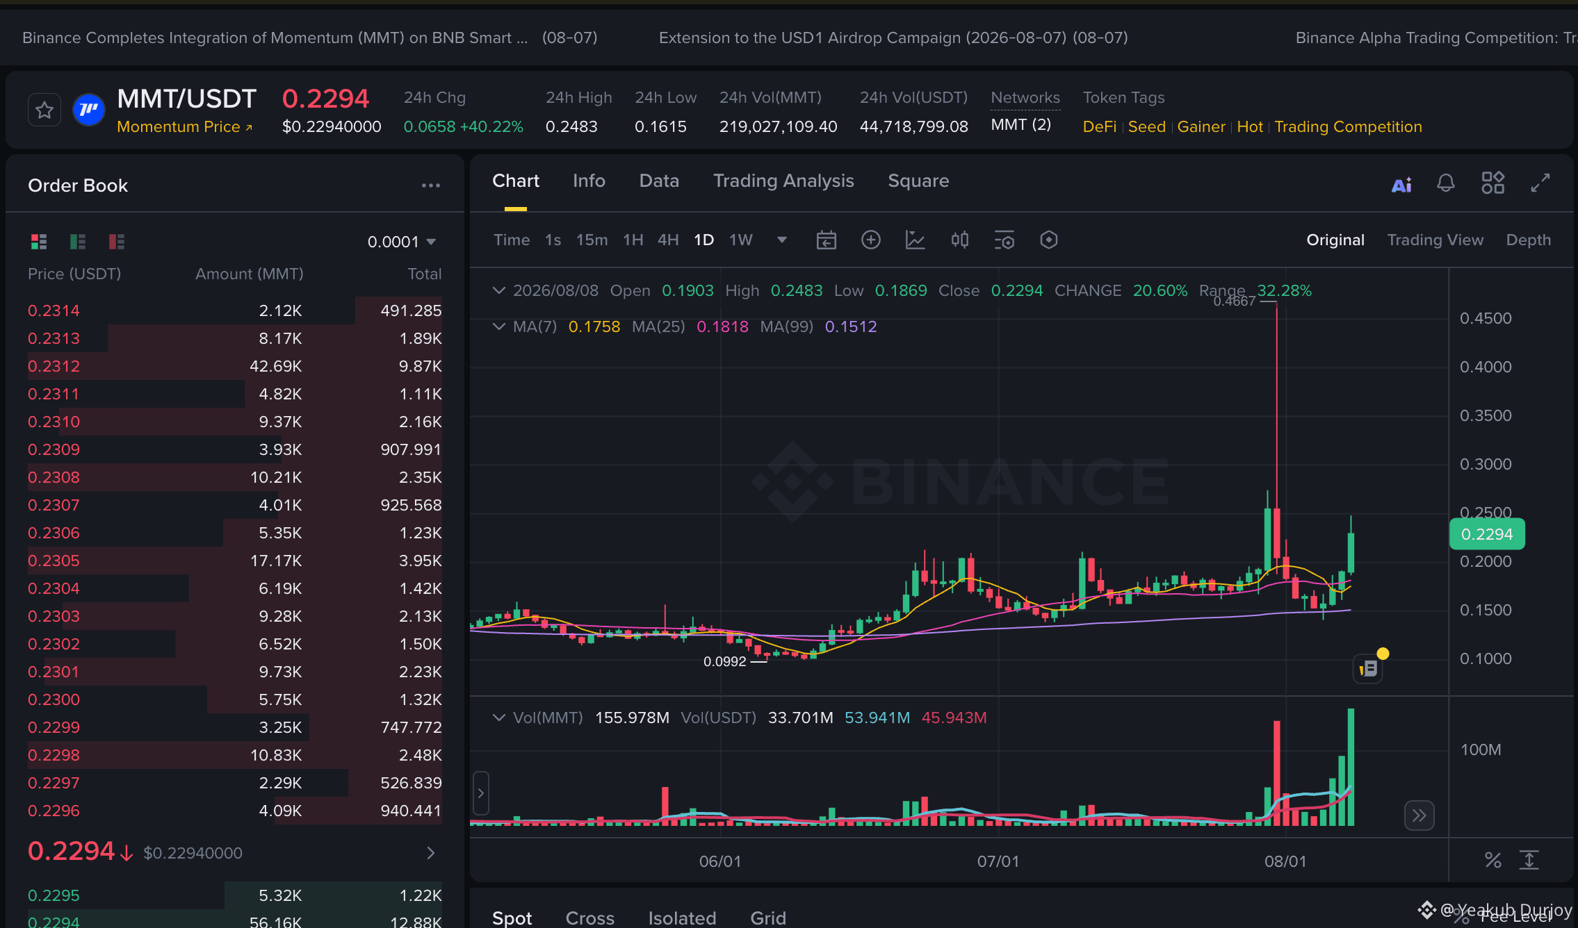
Task: Click the MMT token logo icon
Action: click(89, 110)
